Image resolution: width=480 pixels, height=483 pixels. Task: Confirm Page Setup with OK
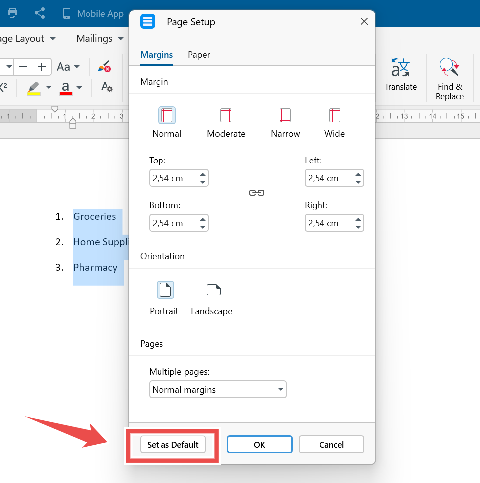coord(259,444)
